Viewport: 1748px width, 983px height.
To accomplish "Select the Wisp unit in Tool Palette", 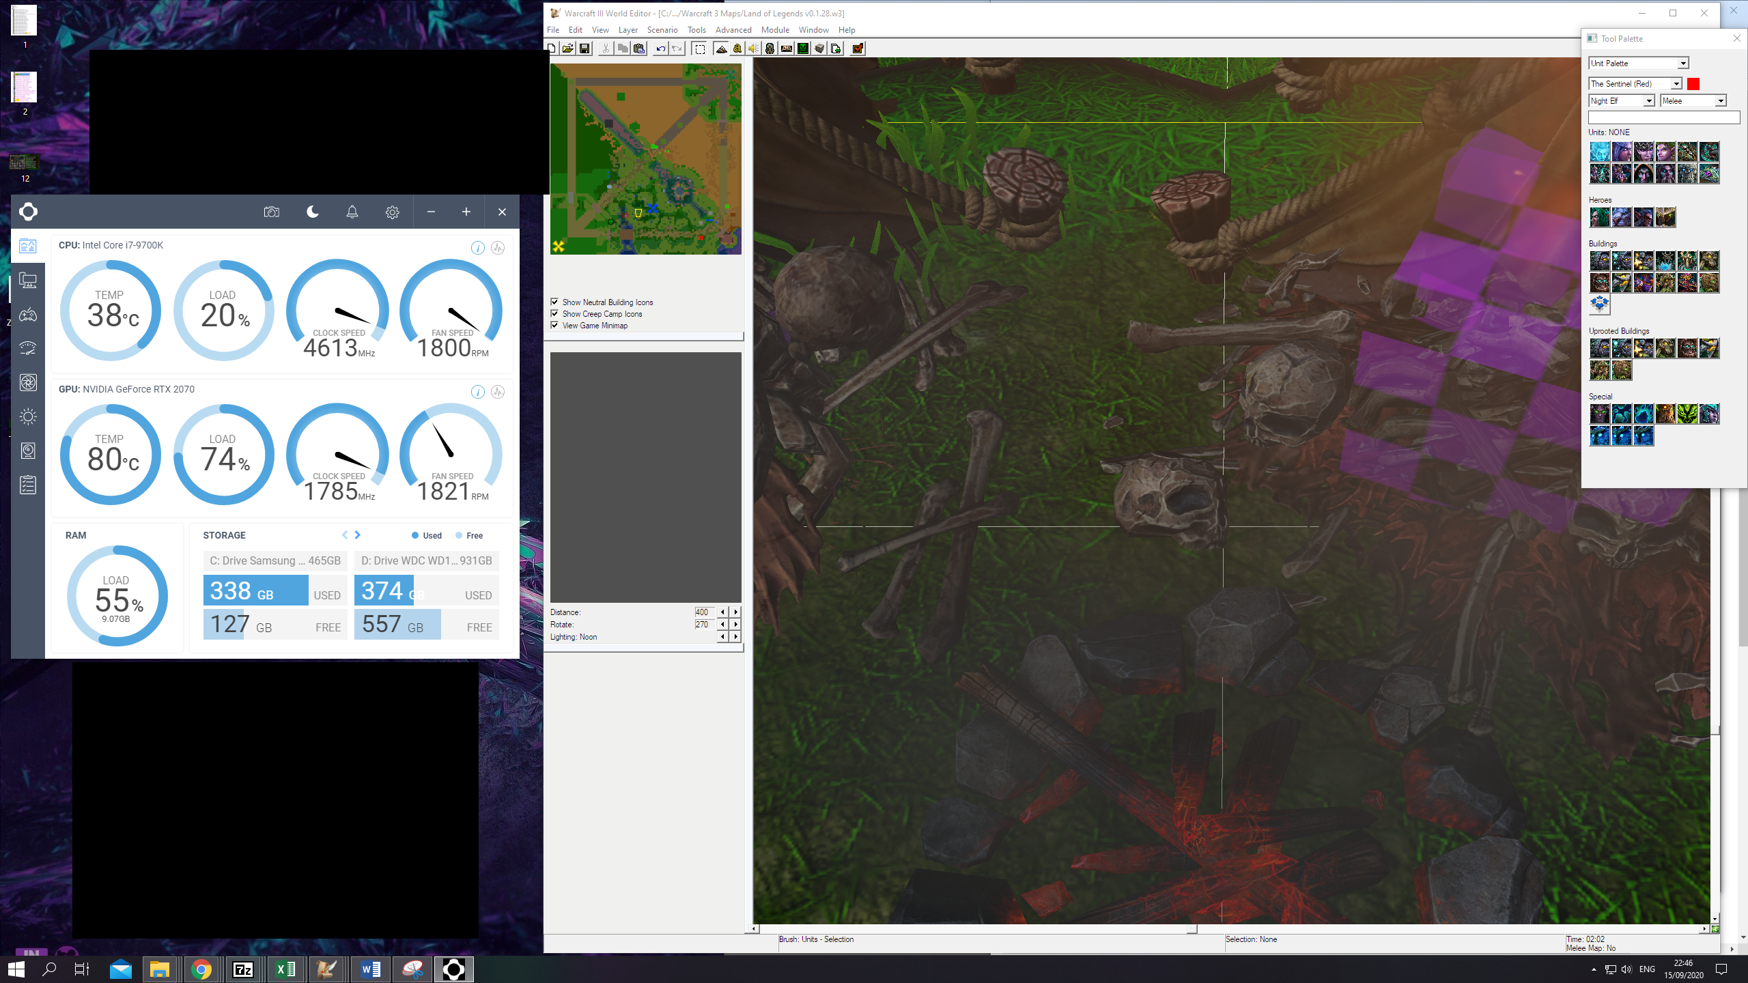I will coord(1600,152).
